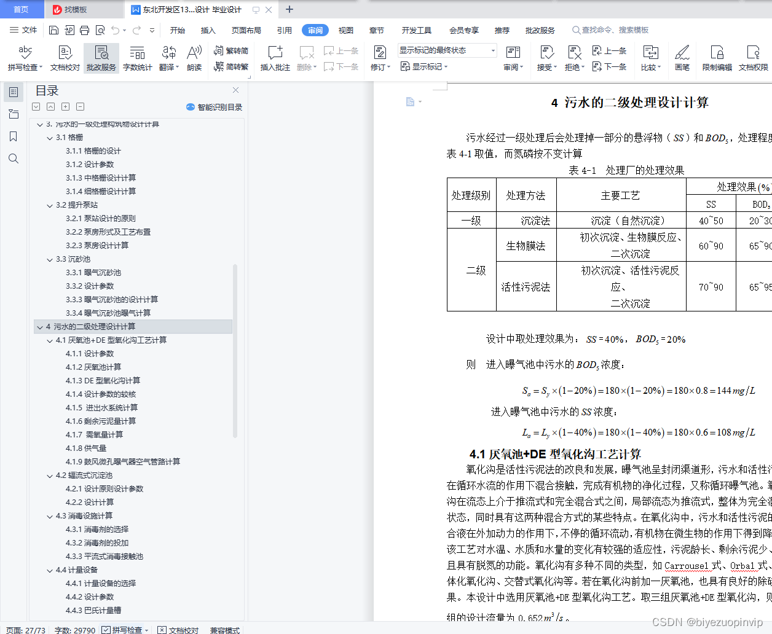
Task: Click the 智能识别目录 button
Action: 214,107
